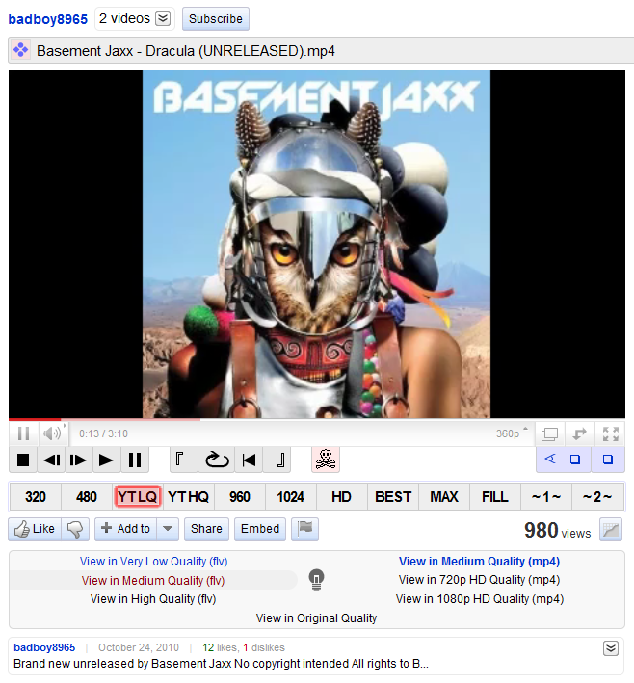This screenshot has height=683, width=634.
Task: Click the pause button in the extra controls row
Action: click(135, 460)
